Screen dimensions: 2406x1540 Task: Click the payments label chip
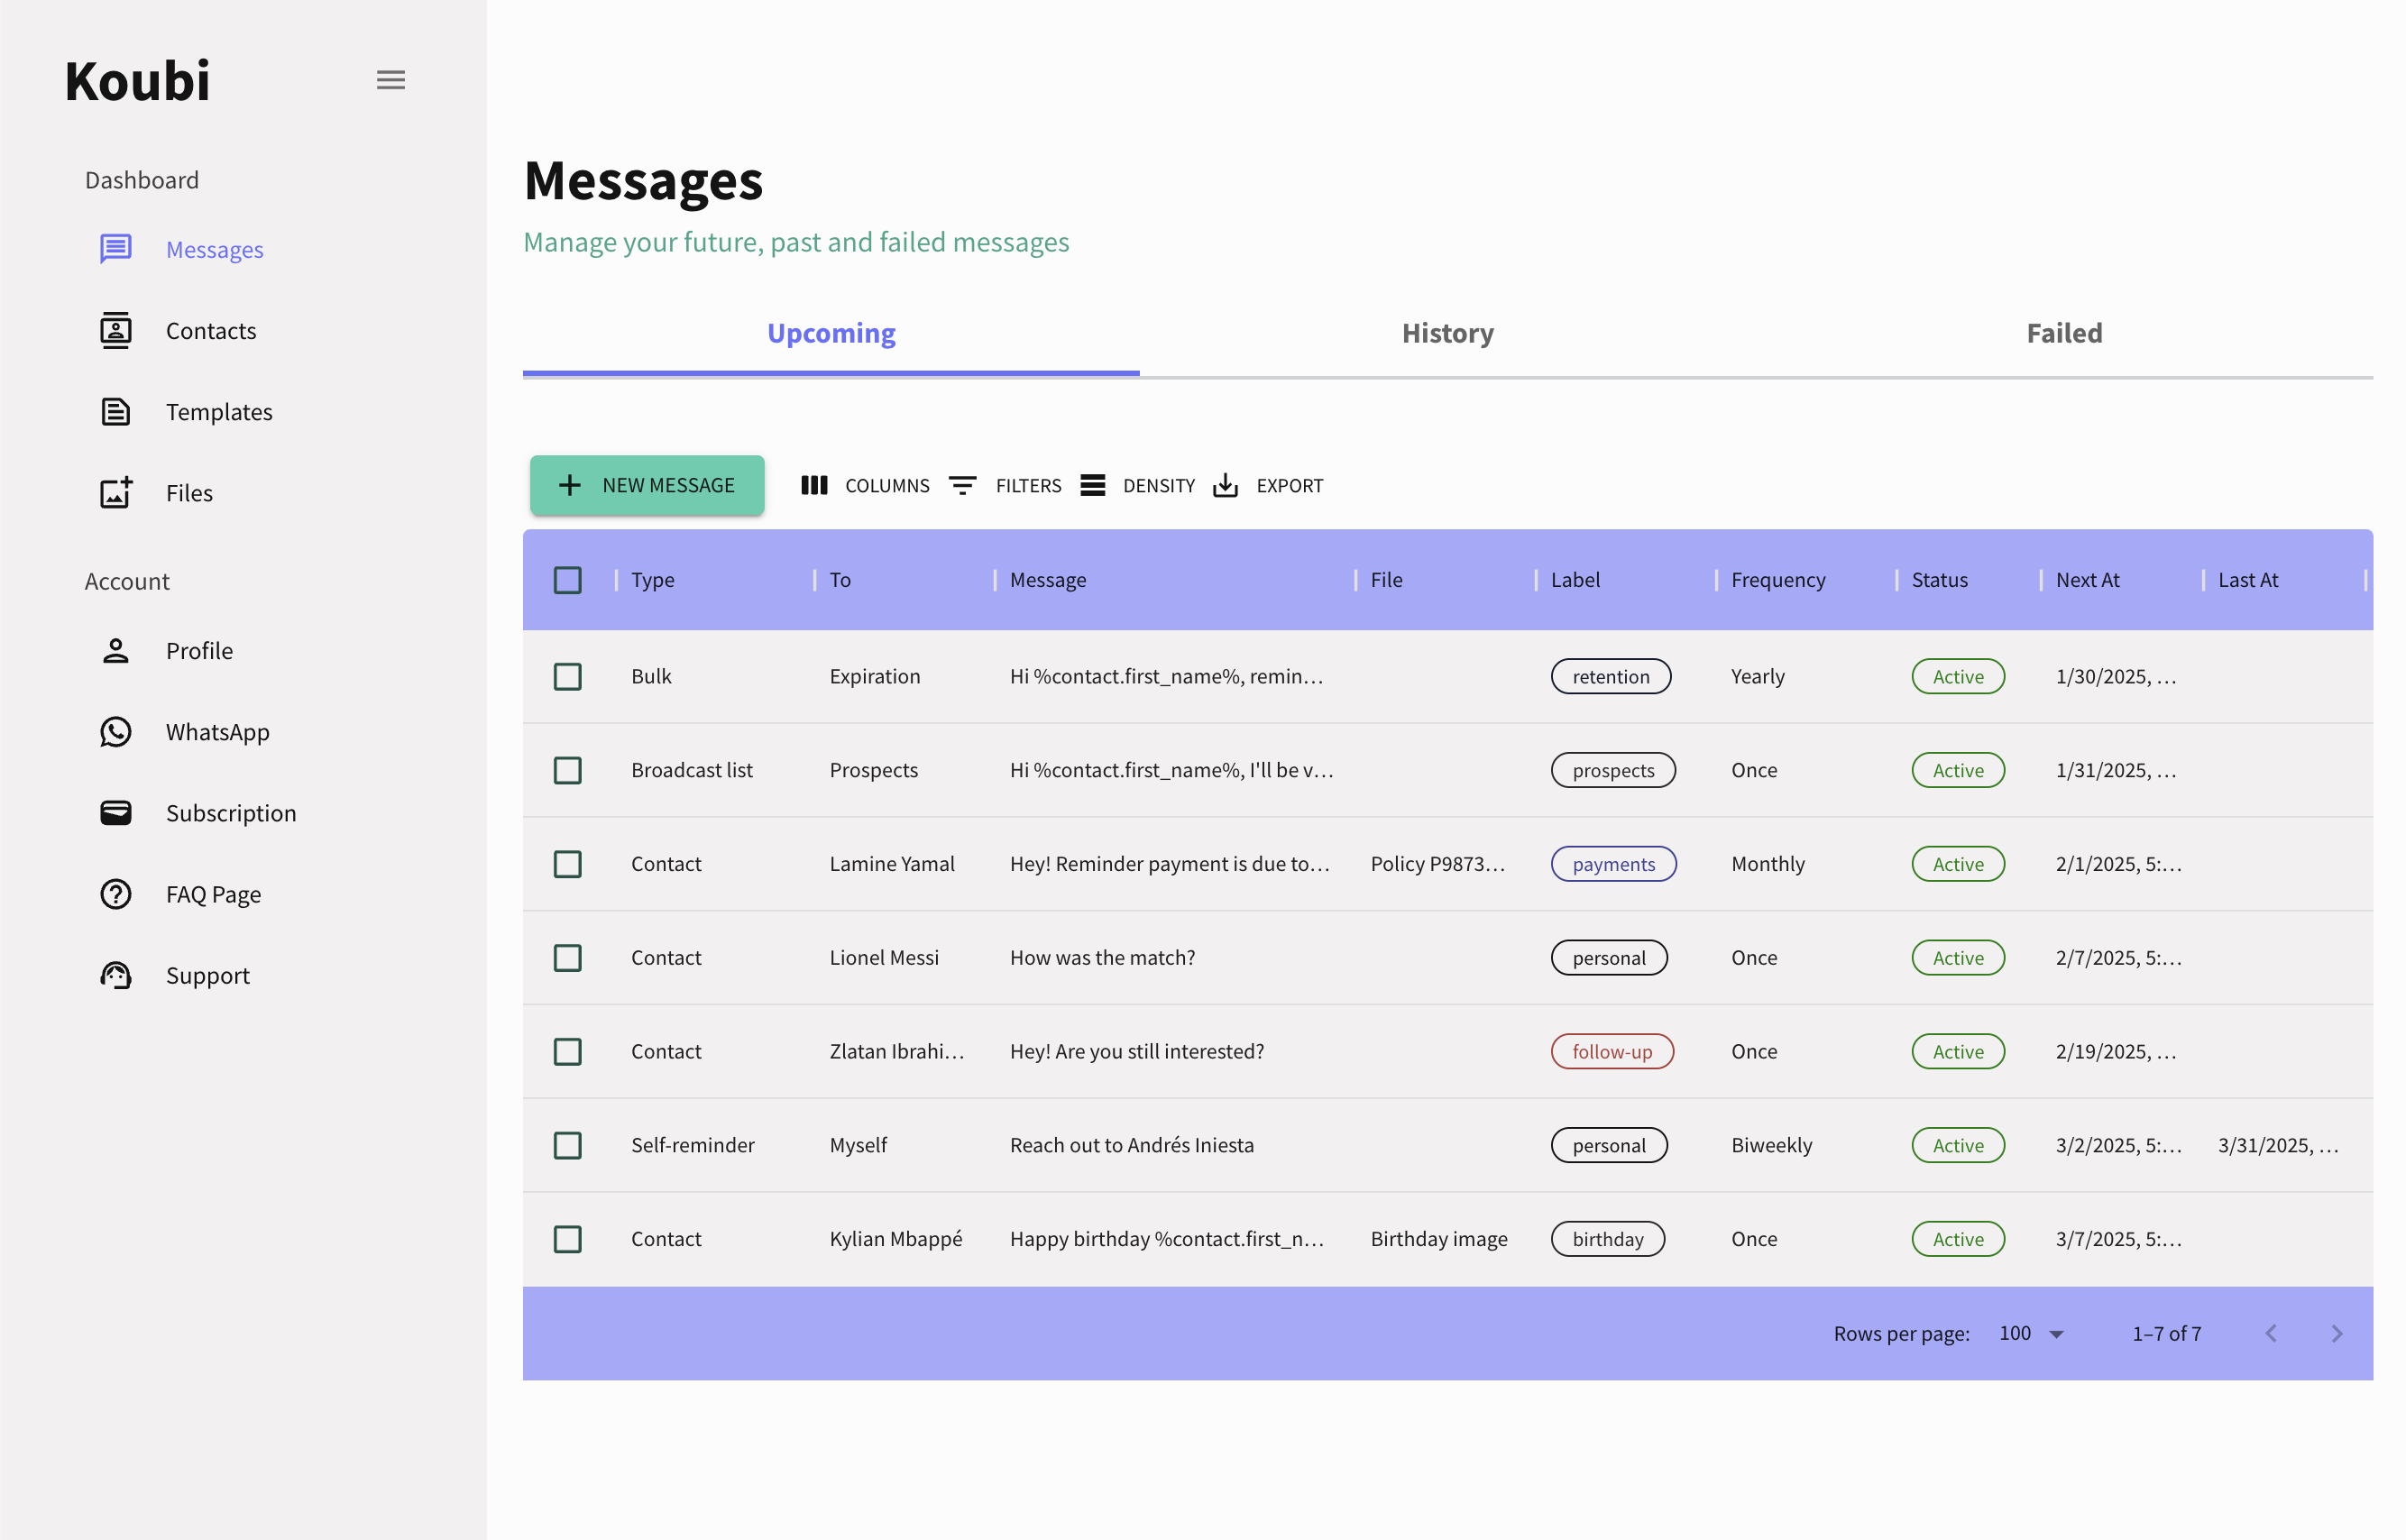(1612, 865)
